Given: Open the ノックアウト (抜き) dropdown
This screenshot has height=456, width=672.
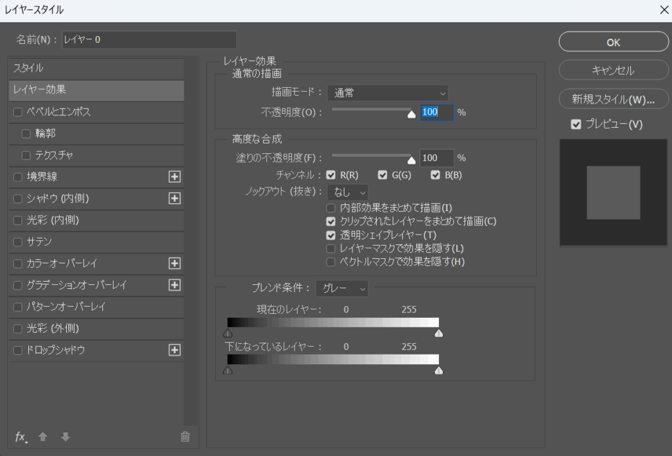Looking at the screenshot, I should (x=348, y=193).
